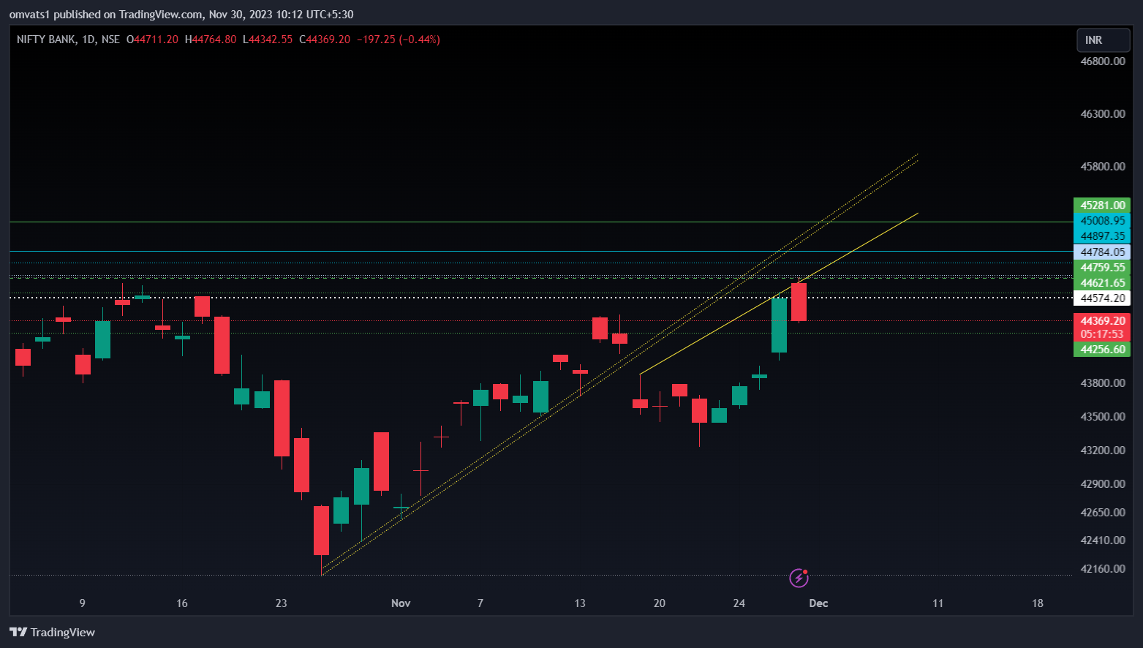Click the 45800.00 price axis label
Viewport: 1143px width, 648px height.
1103,167
